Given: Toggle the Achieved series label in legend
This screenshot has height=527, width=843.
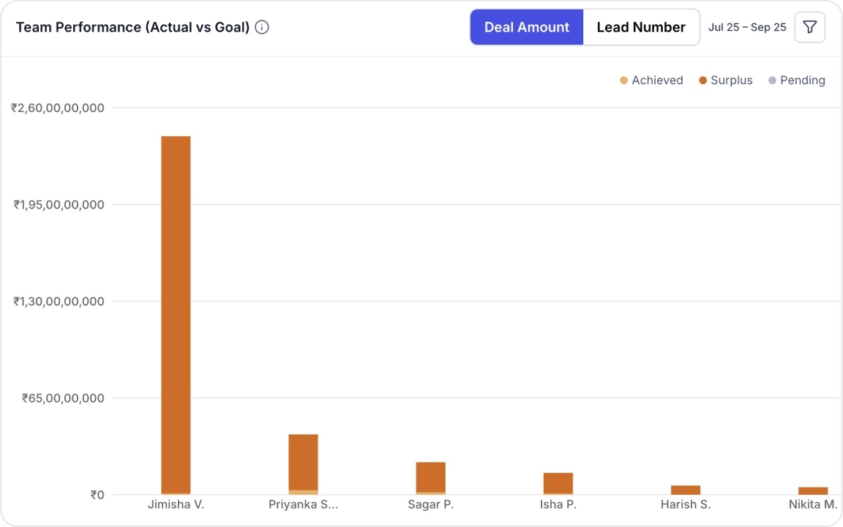Looking at the screenshot, I should [657, 81].
